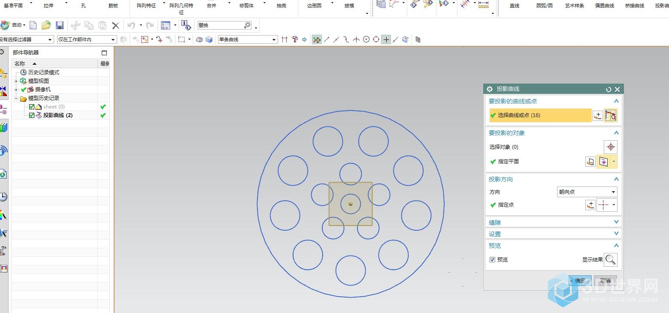The width and height of the screenshot is (669, 313).
Task: Click the inferred plane icon beside 指定平面
Action: 604,162
